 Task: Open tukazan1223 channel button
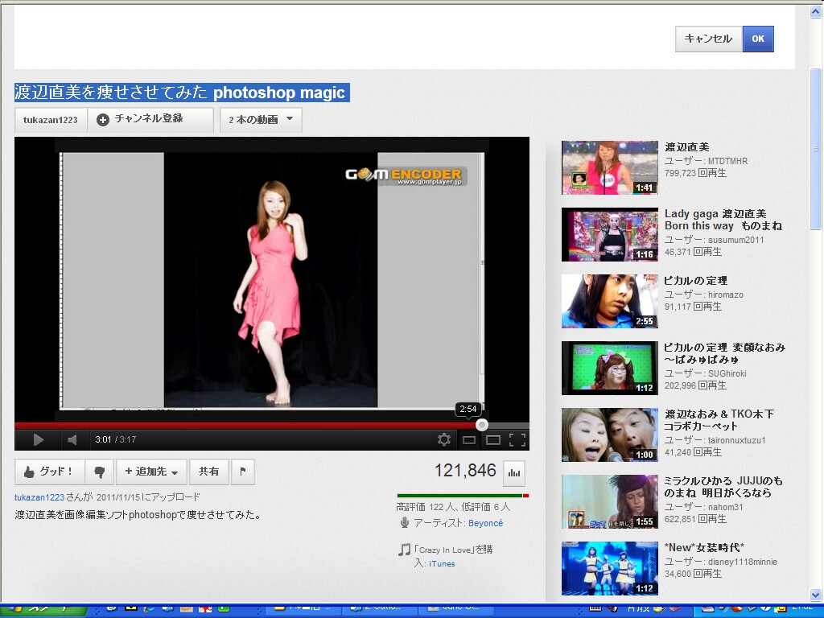[51, 119]
